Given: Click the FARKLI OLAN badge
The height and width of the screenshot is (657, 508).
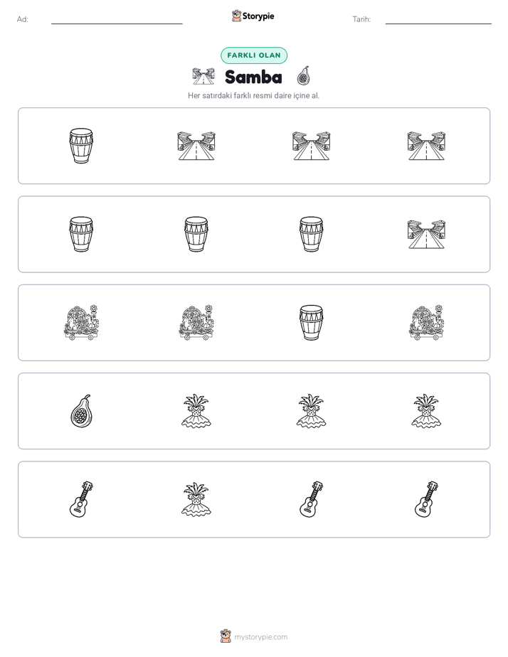Looking at the screenshot, I should point(254,55).
